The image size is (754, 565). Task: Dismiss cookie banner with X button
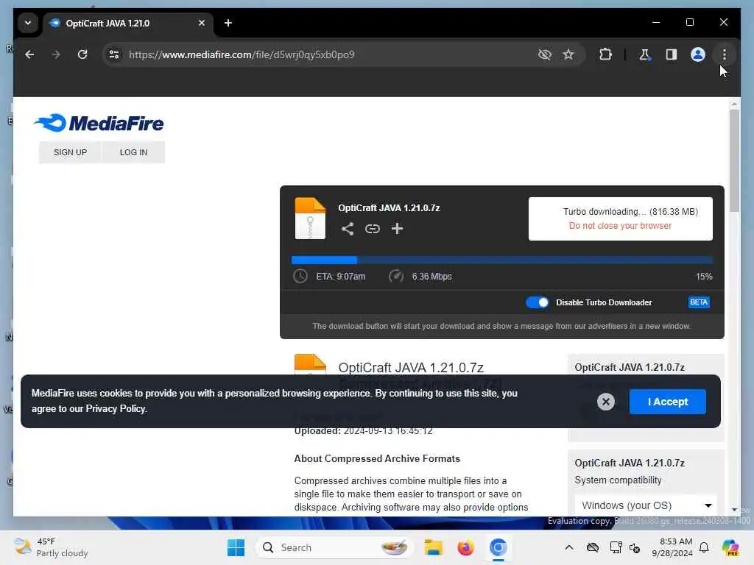pyautogui.click(x=606, y=402)
